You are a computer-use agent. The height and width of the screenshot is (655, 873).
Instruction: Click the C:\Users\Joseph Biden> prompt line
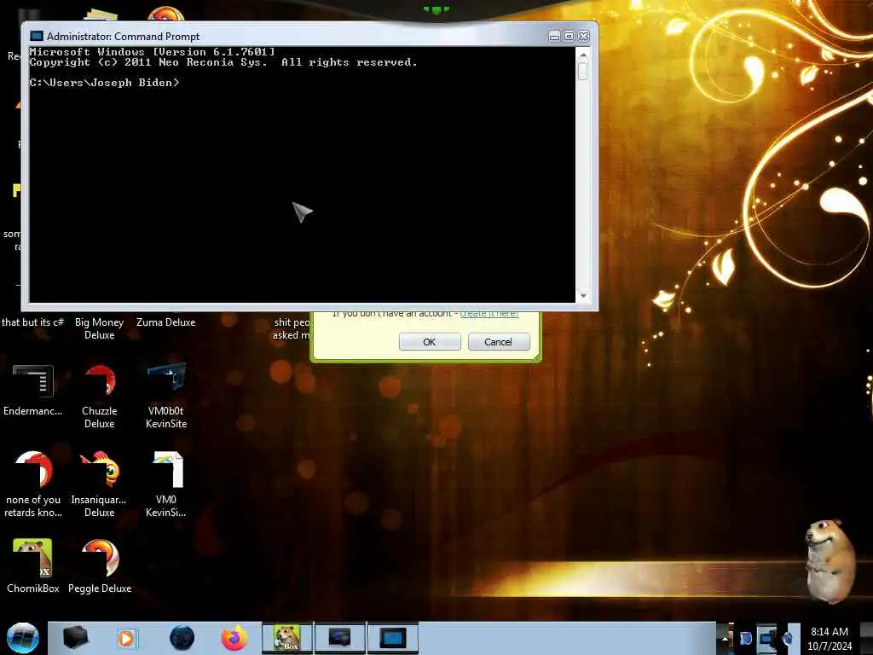click(105, 83)
